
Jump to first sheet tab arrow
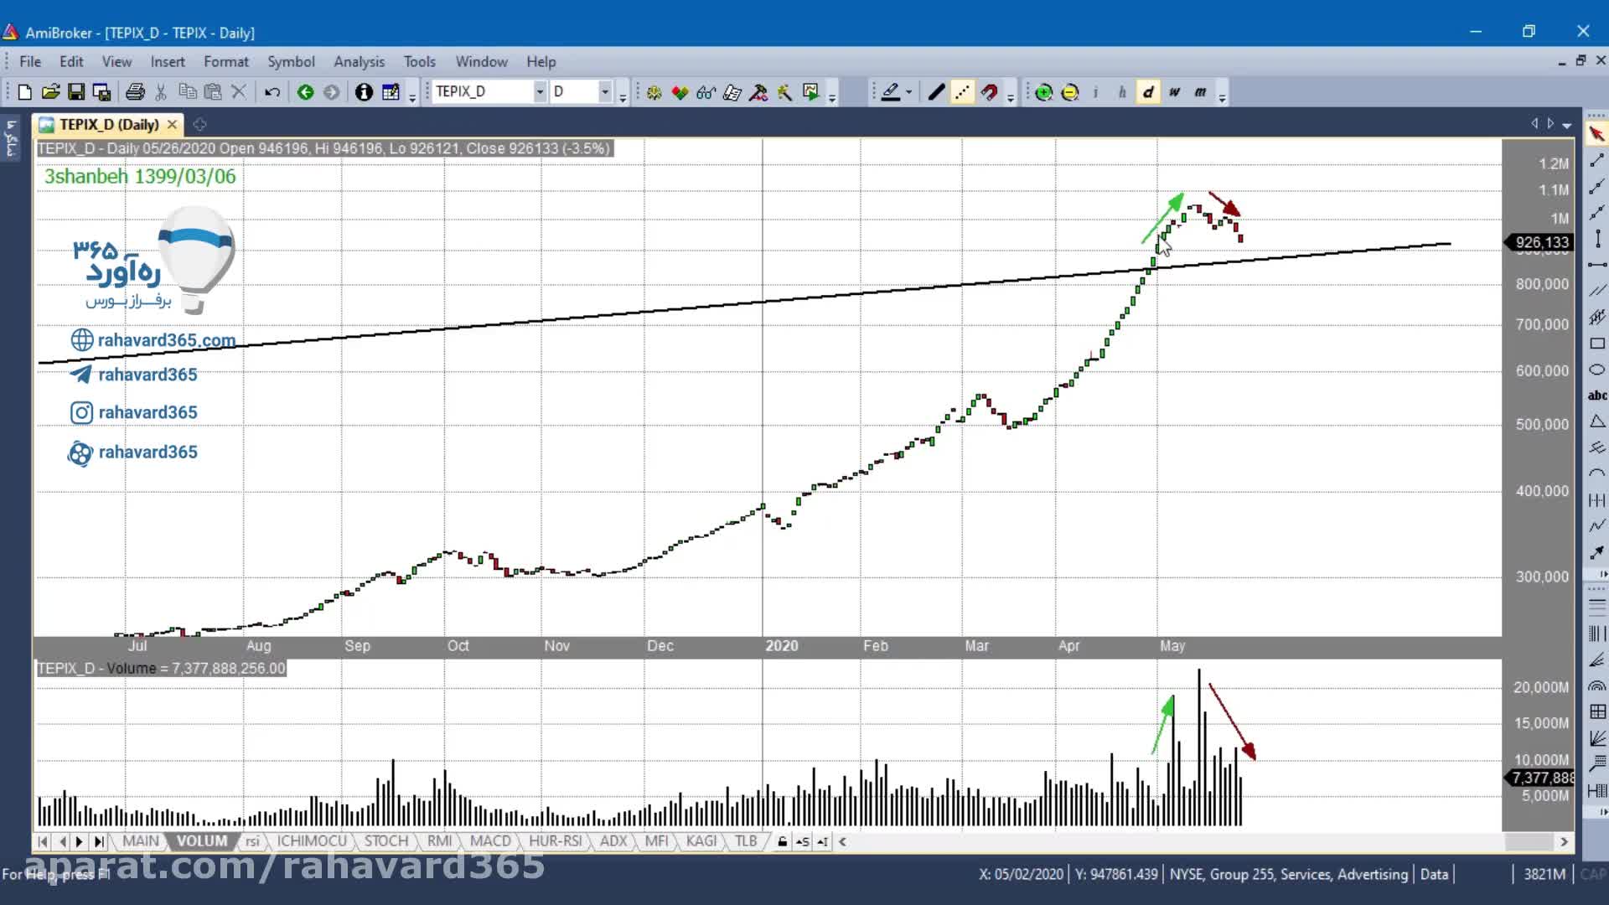(x=43, y=841)
